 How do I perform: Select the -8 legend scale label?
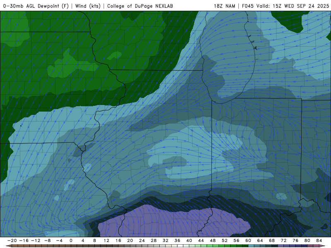click(x=47, y=241)
